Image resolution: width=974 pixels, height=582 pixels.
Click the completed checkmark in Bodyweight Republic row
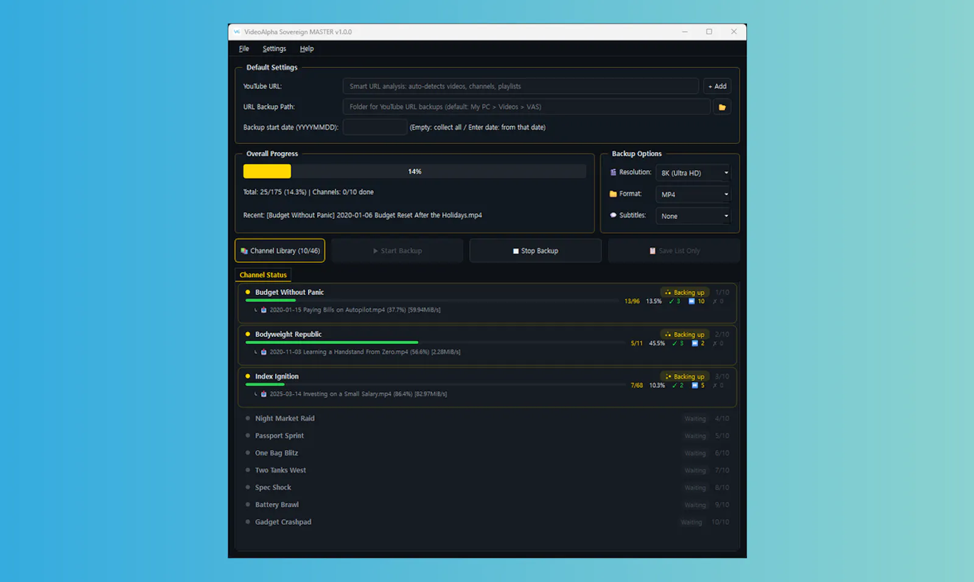pyautogui.click(x=674, y=344)
